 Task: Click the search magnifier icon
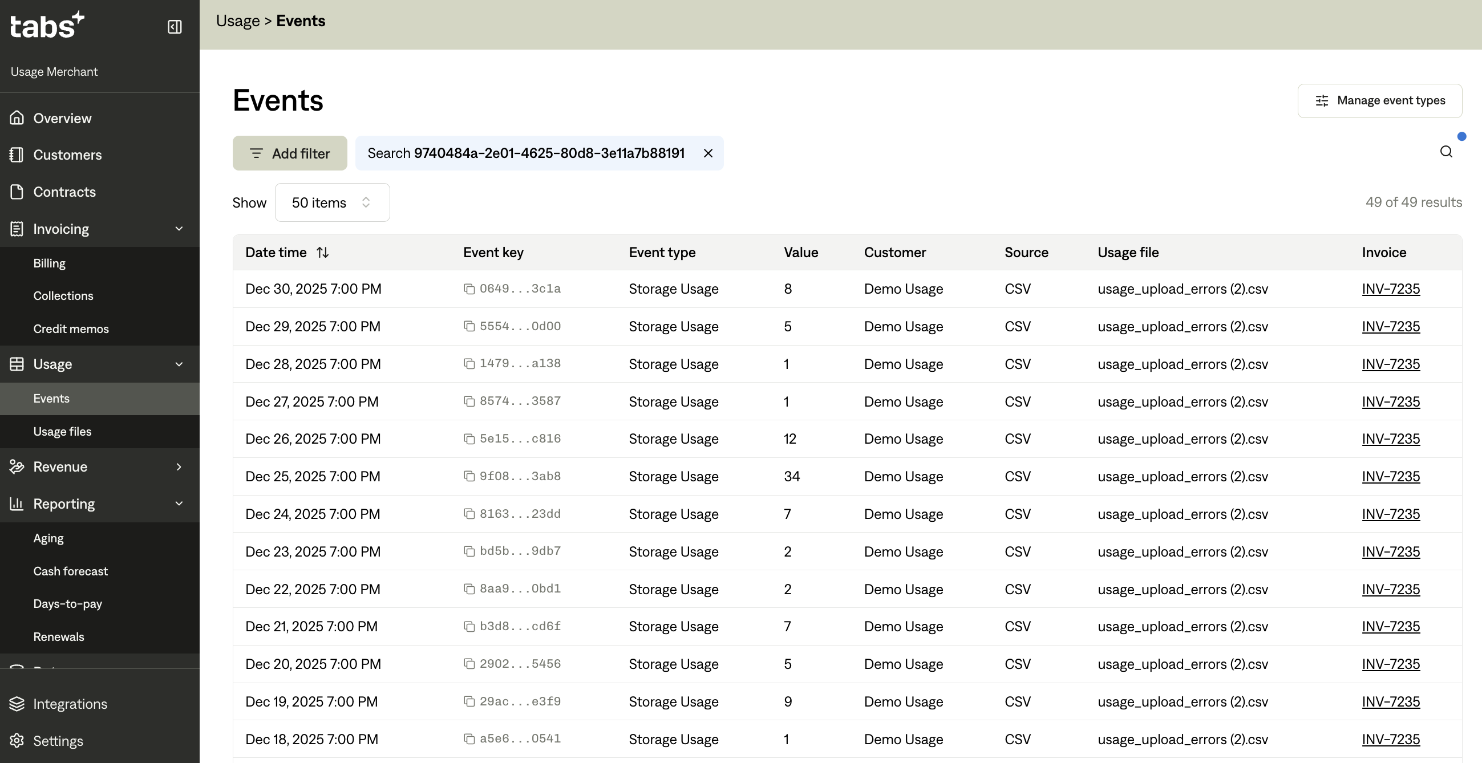click(x=1445, y=152)
